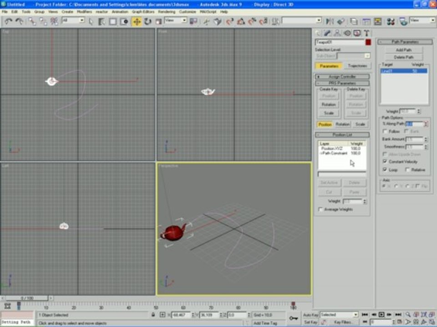Click the Undo arrow icon
Image resolution: width=437 pixels, height=327 pixels.
pyautogui.click(x=8, y=21)
